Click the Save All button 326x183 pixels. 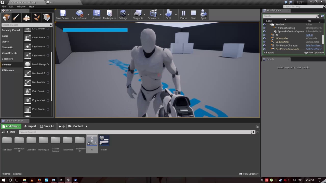pyautogui.click(x=47, y=126)
